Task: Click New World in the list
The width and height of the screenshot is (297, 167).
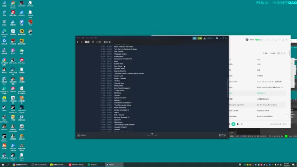Action: coord(118,66)
